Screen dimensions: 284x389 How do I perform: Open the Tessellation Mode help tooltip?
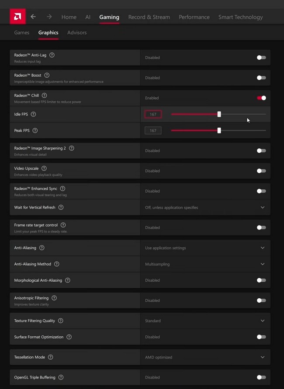[x=51, y=357]
